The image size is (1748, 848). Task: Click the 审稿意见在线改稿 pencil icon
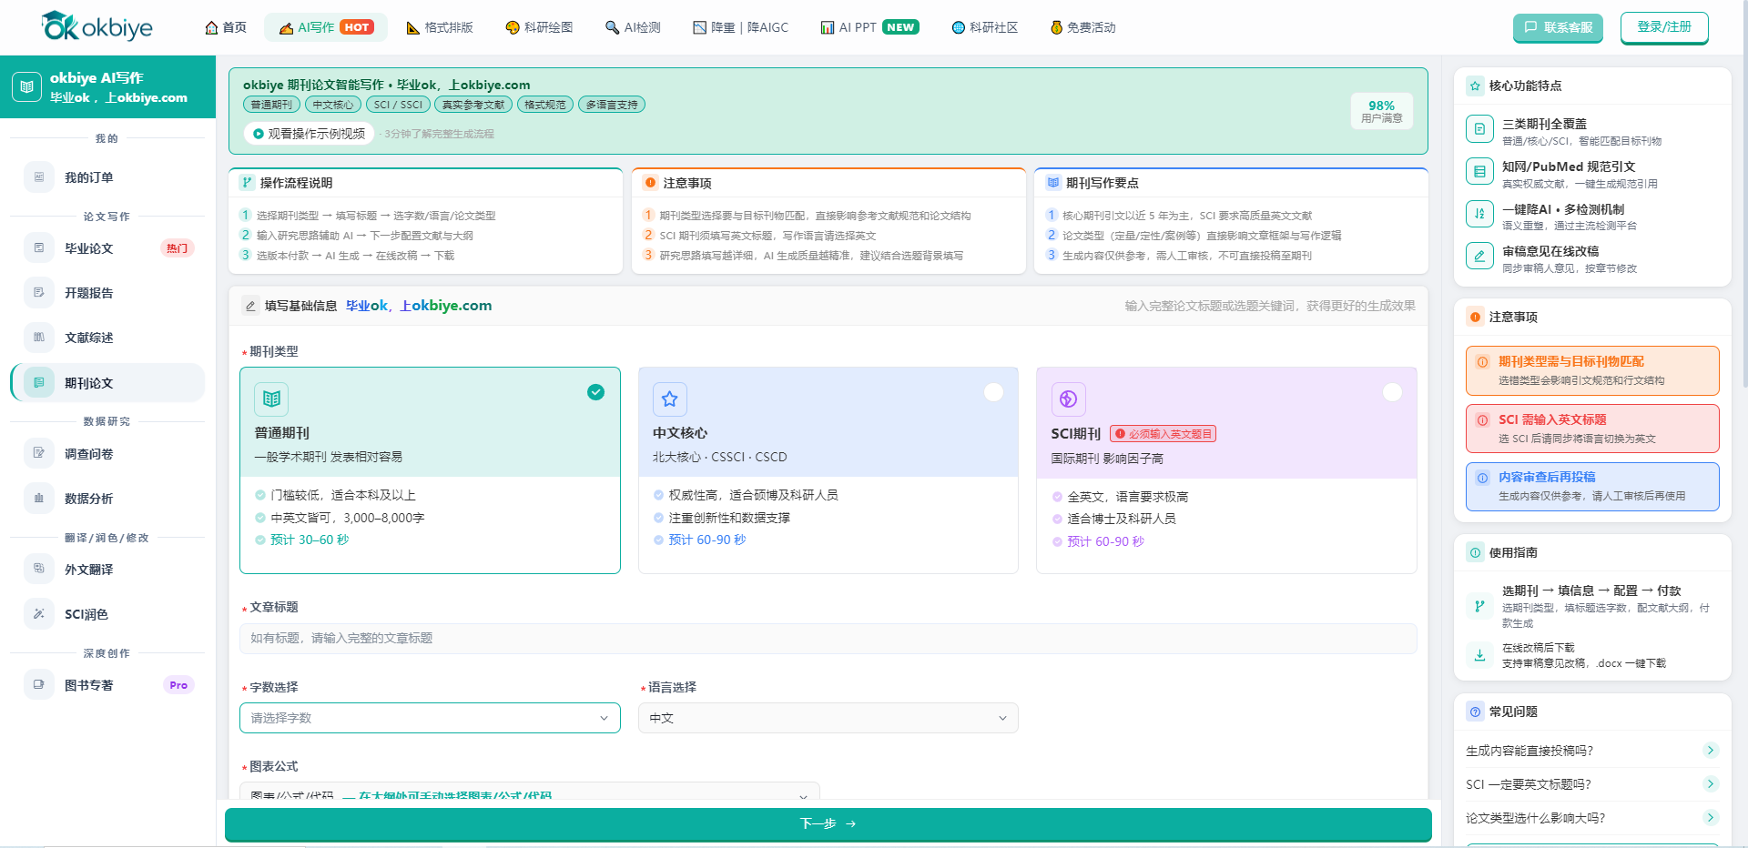click(1479, 256)
